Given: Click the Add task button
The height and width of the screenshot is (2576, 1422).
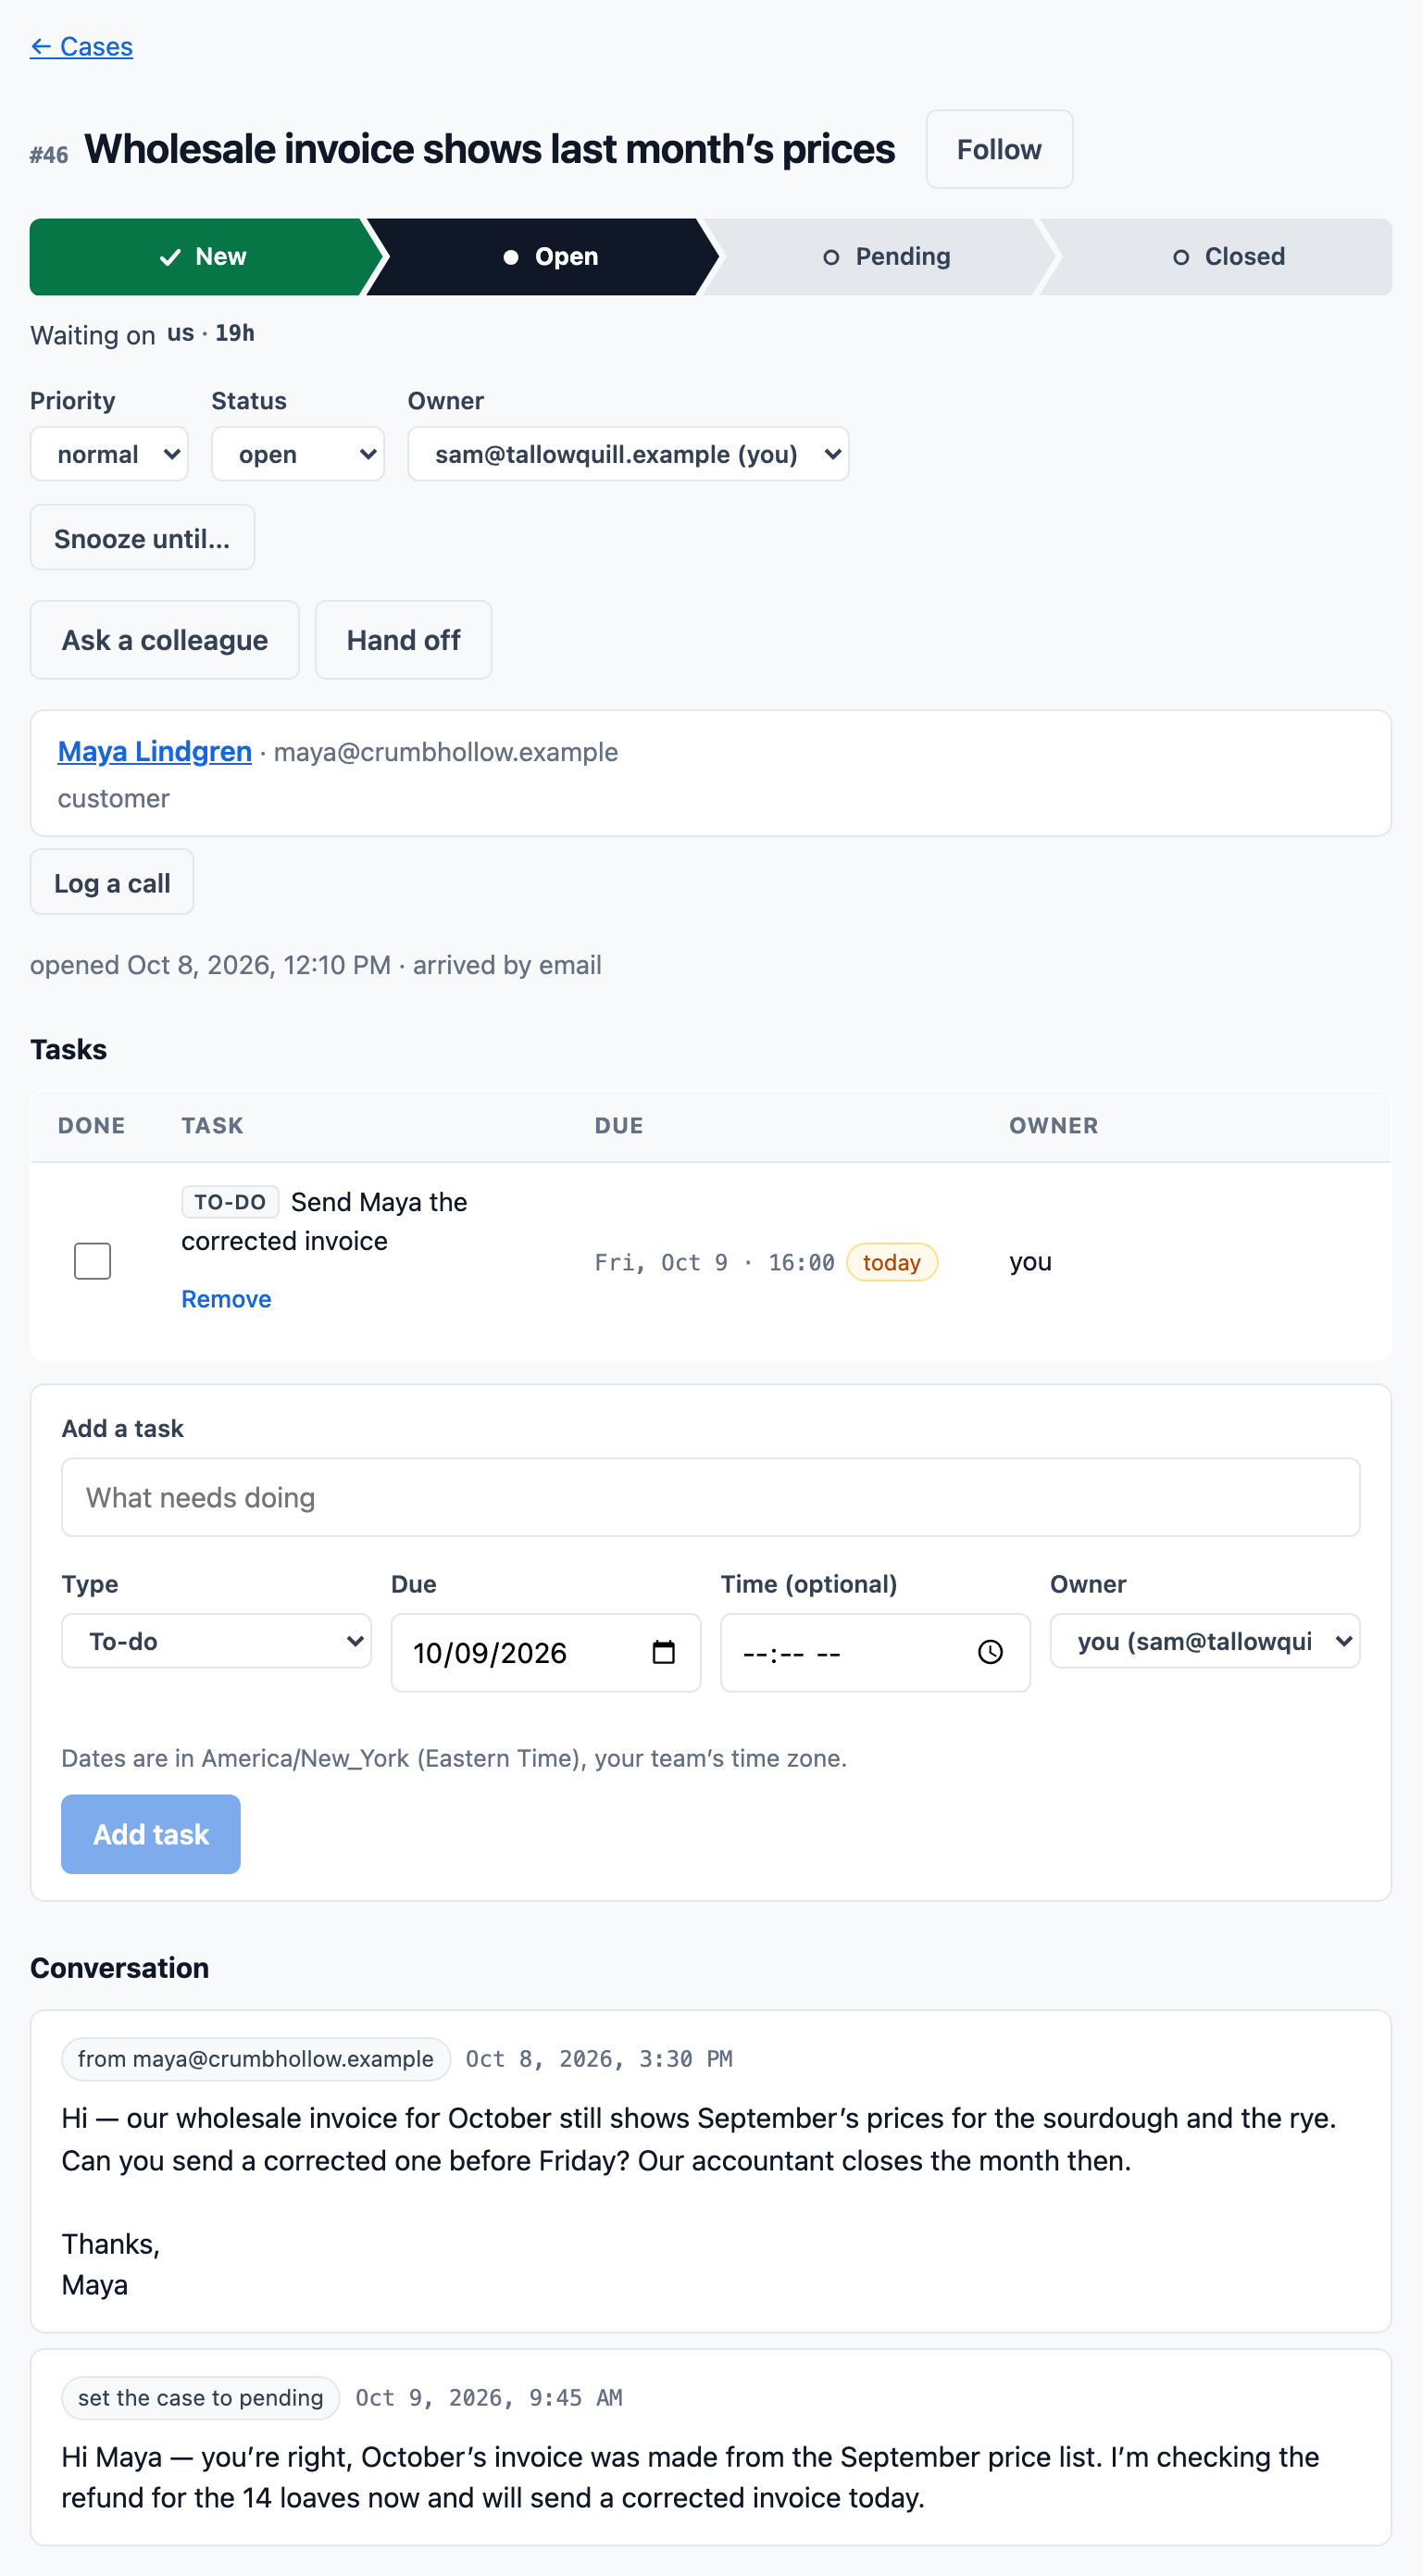Looking at the screenshot, I should click(151, 1834).
